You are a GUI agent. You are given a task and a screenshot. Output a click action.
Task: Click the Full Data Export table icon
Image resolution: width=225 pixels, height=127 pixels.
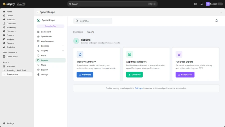tap(179, 54)
